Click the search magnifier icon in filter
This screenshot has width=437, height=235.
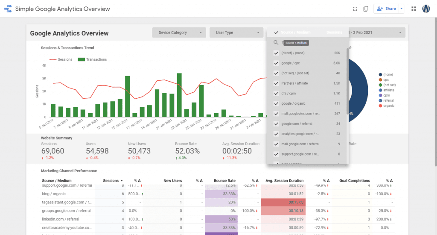(276, 42)
